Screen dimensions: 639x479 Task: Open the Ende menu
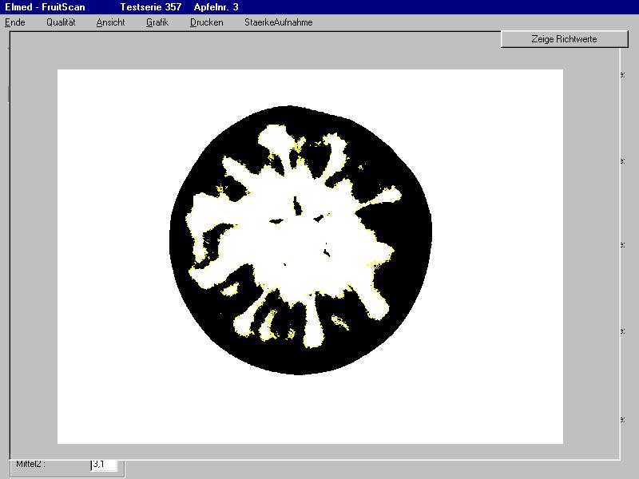coord(15,22)
